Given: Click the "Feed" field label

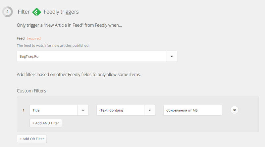Looking at the screenshot, I should 21,38.
